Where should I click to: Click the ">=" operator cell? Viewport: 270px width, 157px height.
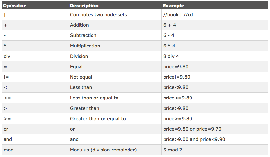7,119
